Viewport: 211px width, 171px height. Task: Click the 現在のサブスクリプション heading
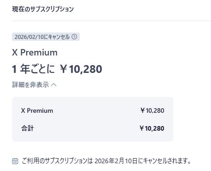[x=43, y=9]
